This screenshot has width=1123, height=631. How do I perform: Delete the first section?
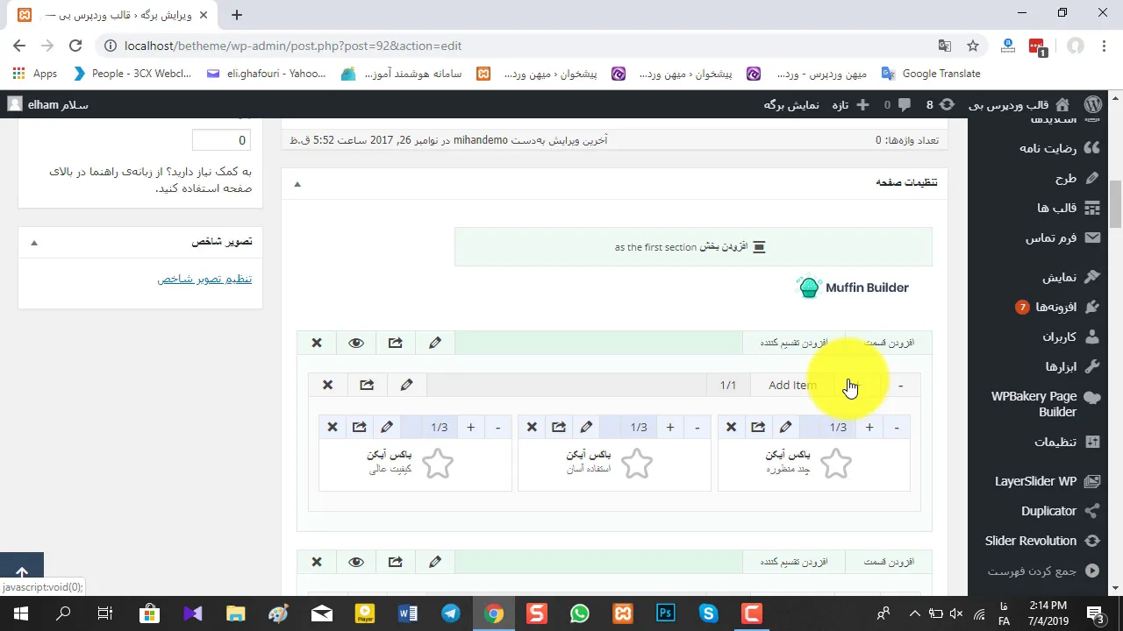point(317,343)
